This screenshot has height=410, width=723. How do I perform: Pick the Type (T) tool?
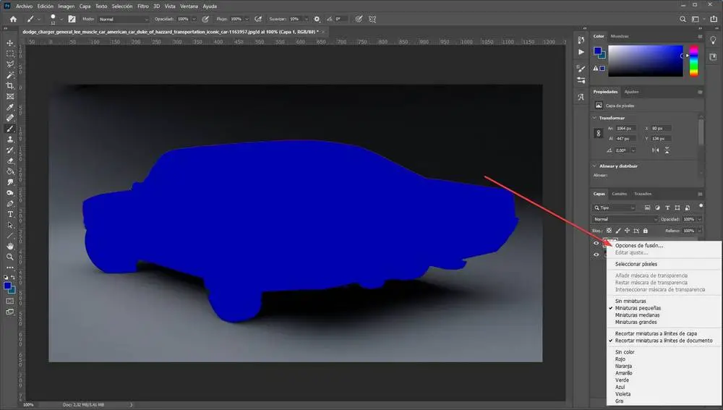point(10,214)
